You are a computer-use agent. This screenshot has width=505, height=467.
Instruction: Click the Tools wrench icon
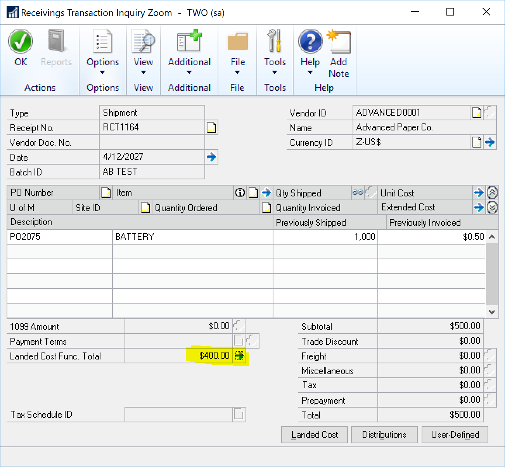click(x=275, y=41)
